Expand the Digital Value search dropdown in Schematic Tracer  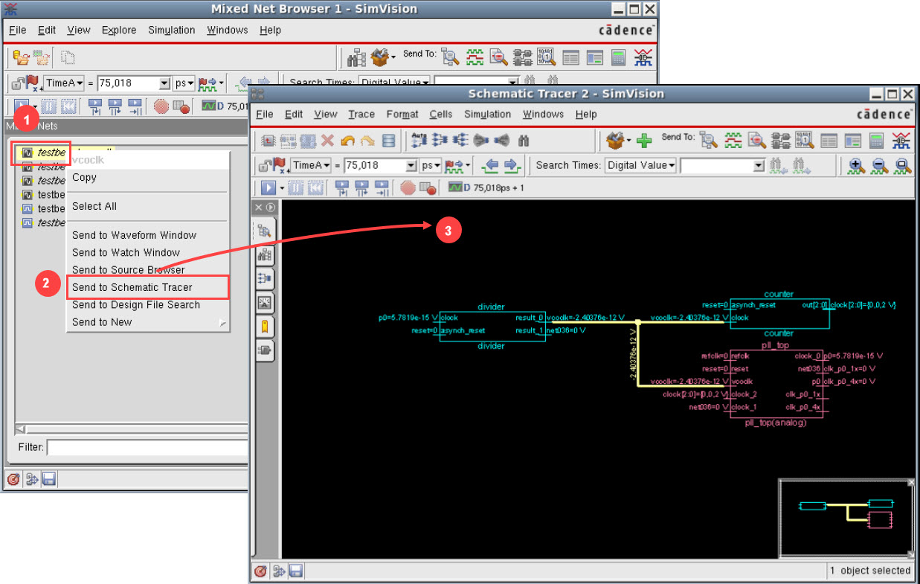pyautogui.click(x=640, y=165)
